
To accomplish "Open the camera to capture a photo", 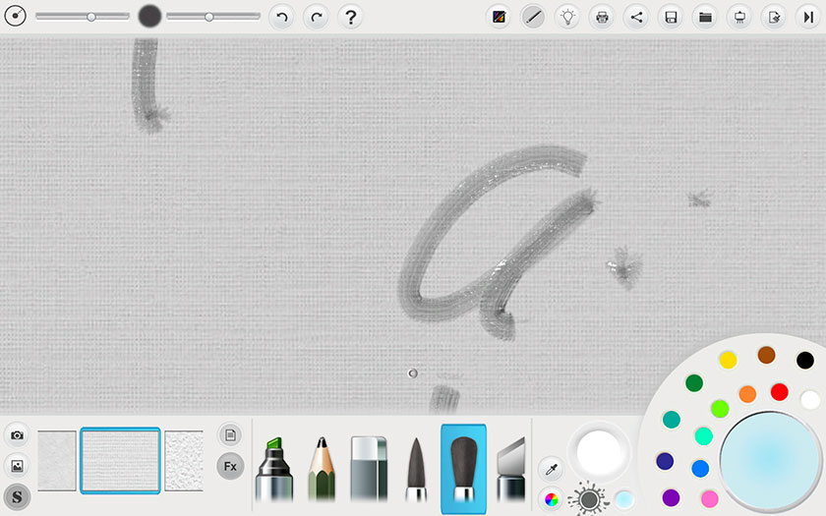I will [17, 434].
